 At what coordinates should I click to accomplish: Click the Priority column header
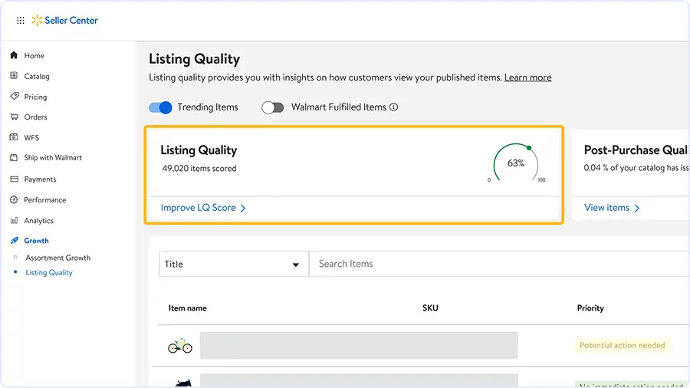pos(590,308)
